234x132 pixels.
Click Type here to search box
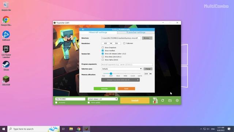pyautogui.click(x=33, y=129)
